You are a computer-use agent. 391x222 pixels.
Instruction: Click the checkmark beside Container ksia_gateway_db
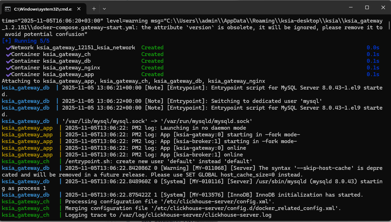click(8, 61)
